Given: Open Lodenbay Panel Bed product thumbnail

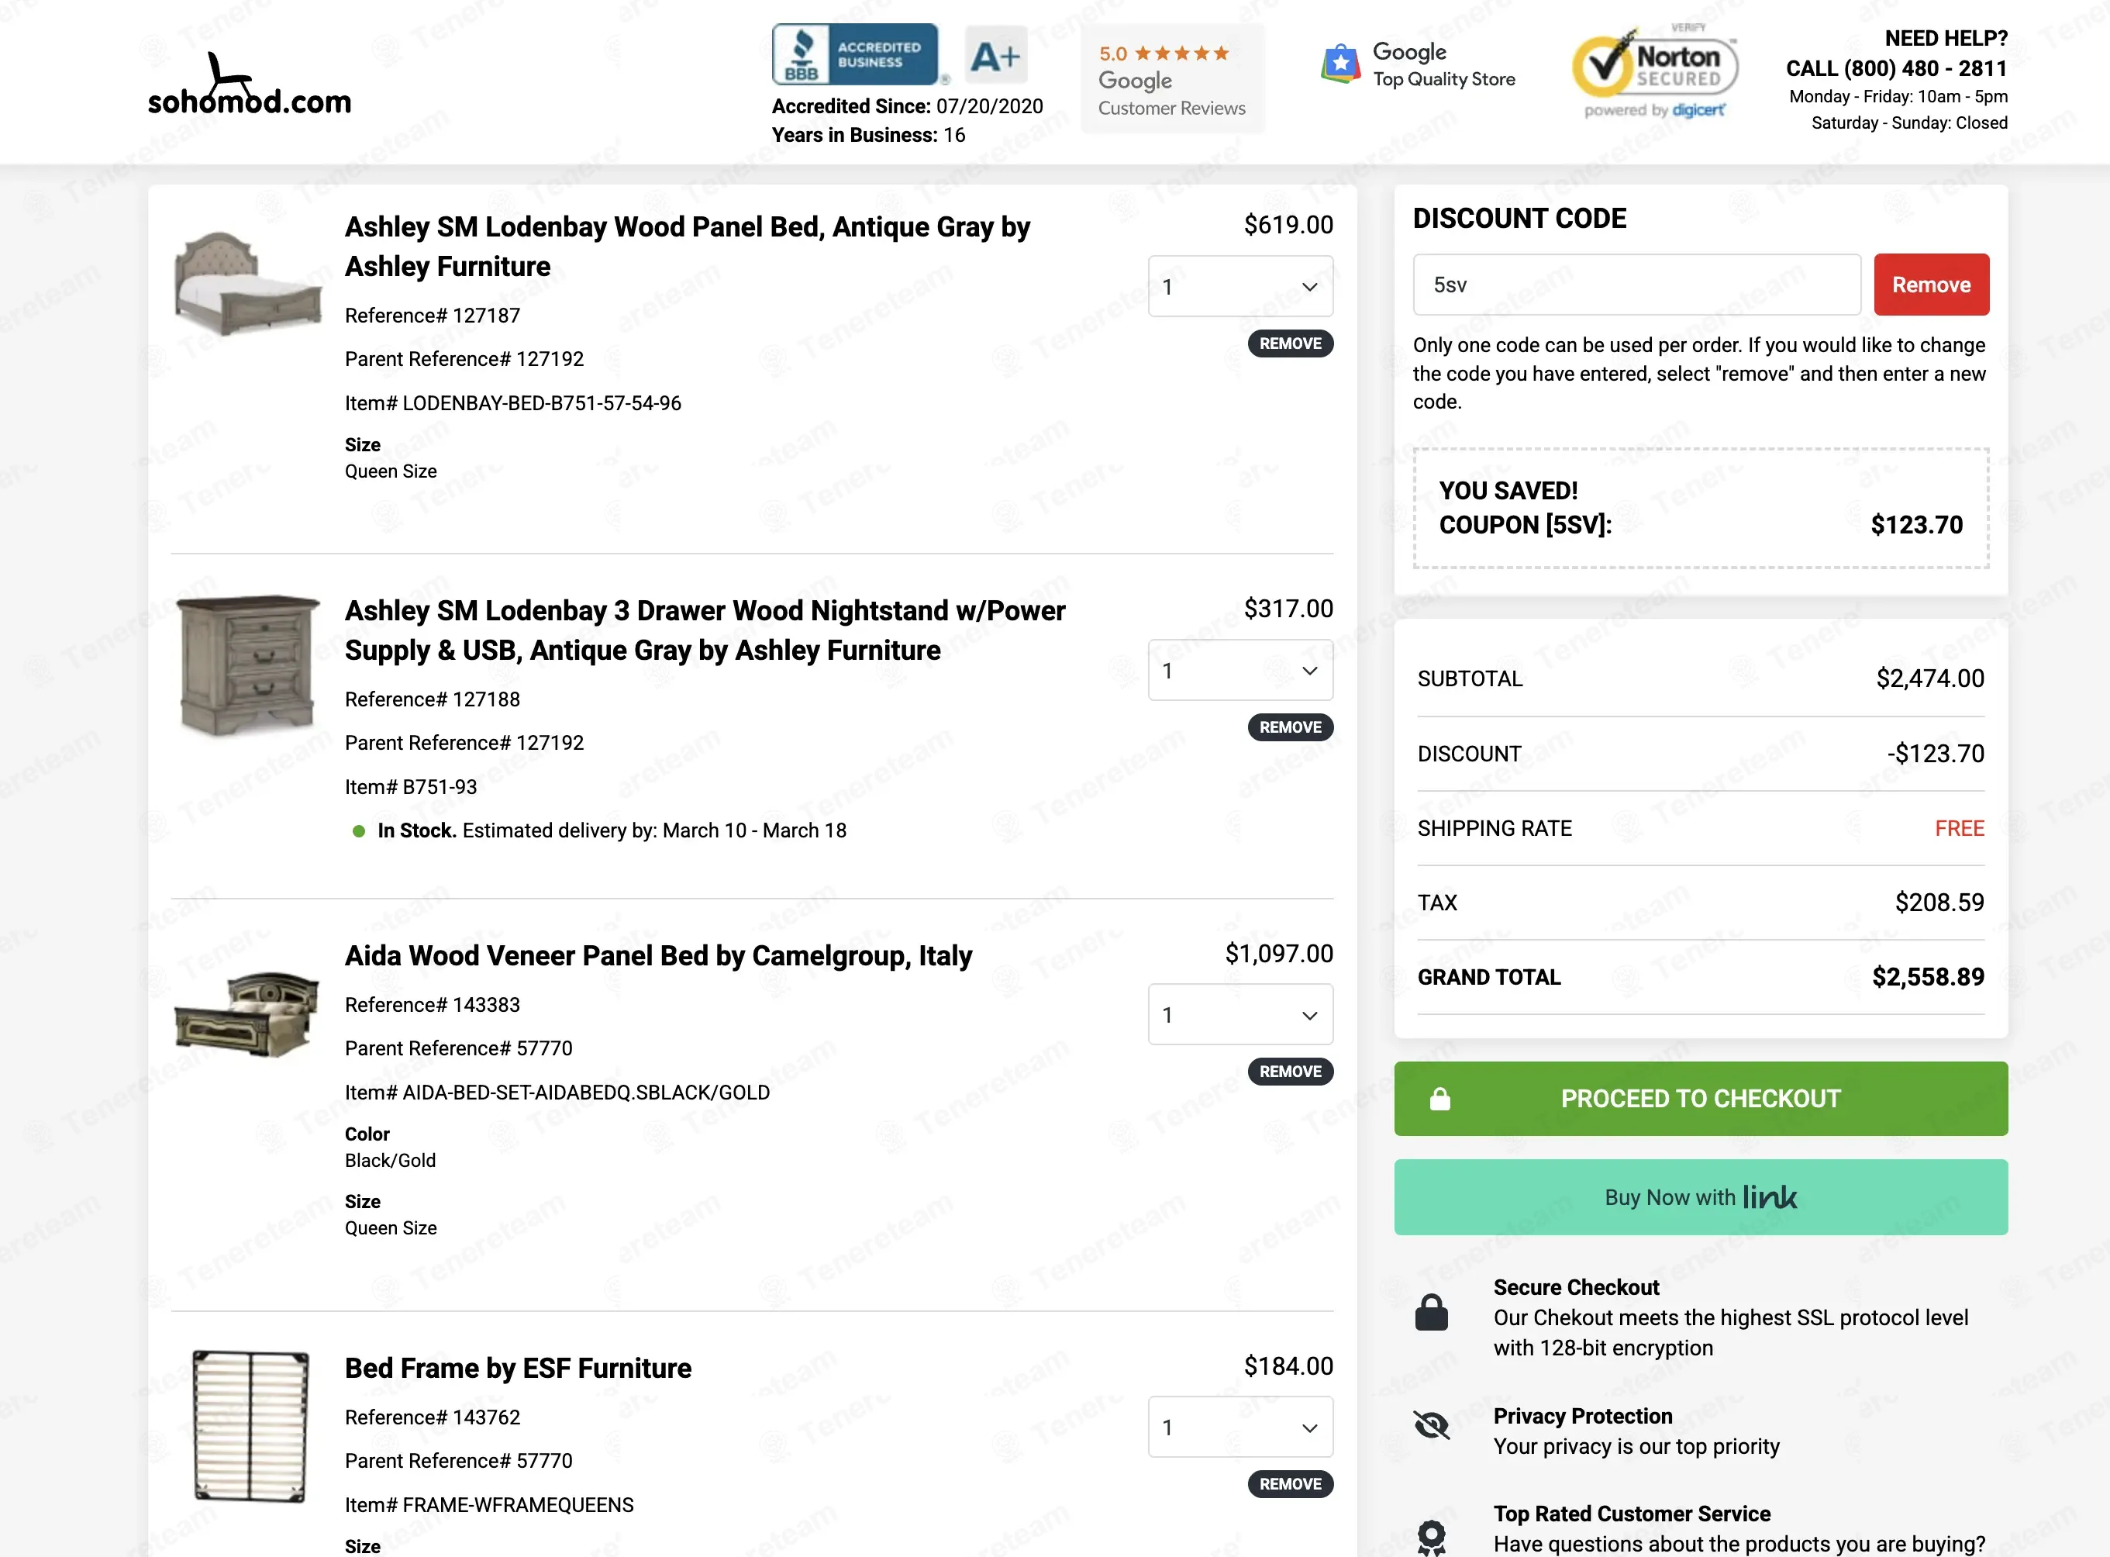Looking at the screenshot, I should tap(248, 284).
